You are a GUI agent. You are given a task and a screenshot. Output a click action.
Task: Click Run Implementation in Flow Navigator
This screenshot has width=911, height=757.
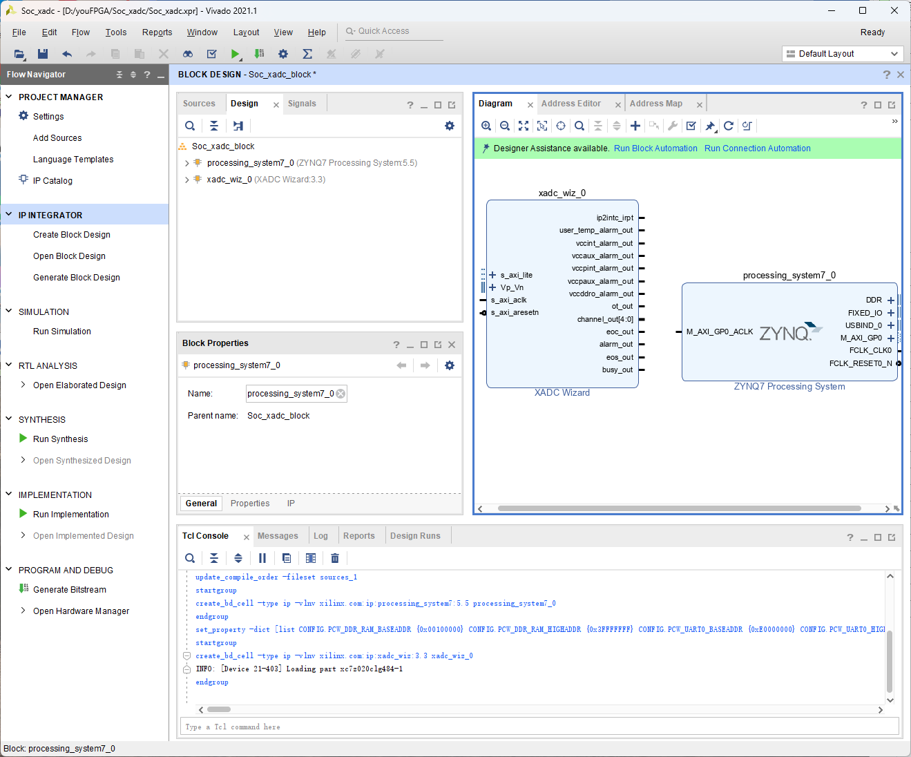71,515
